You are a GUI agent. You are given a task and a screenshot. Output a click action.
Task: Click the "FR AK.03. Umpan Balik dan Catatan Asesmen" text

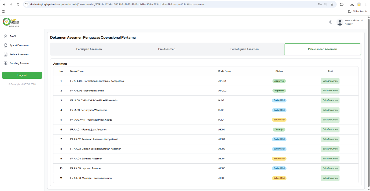click(96, 149)
